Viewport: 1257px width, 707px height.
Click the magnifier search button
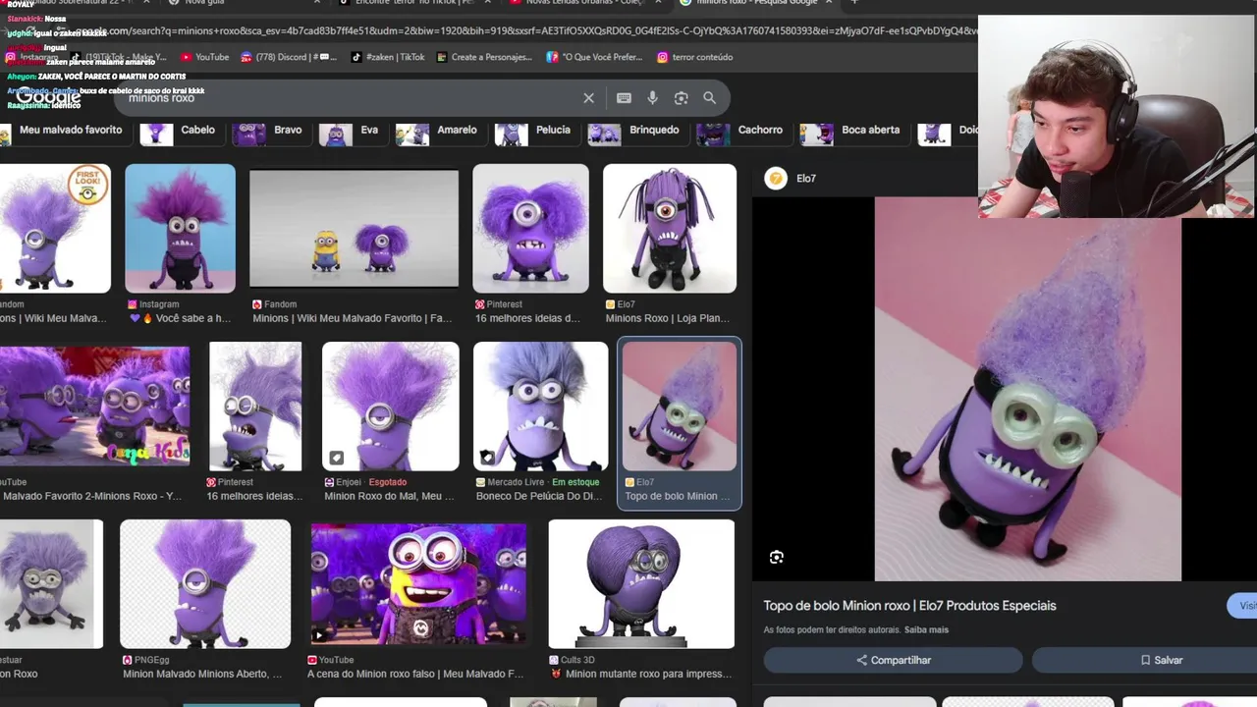point(709,98)
